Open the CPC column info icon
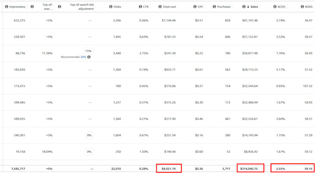Image resolution: width=321 pixels, height=175 pixels. tap(195, 7)
